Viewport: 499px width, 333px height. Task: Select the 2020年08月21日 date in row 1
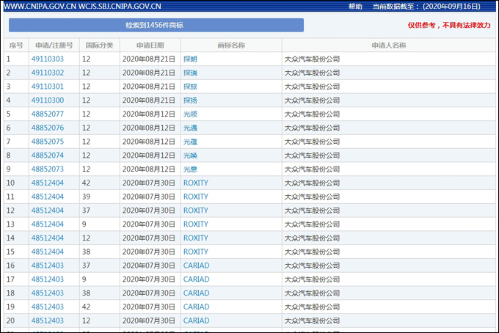(x=149, y=59)
